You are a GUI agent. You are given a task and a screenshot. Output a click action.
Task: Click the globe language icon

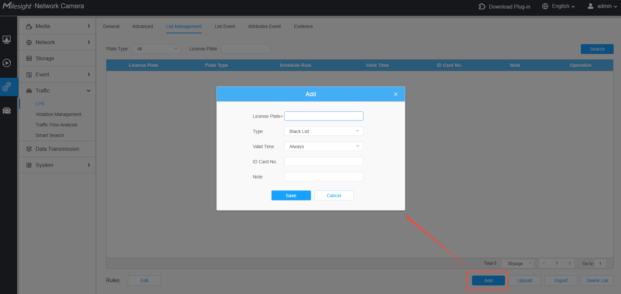(545, 6)
